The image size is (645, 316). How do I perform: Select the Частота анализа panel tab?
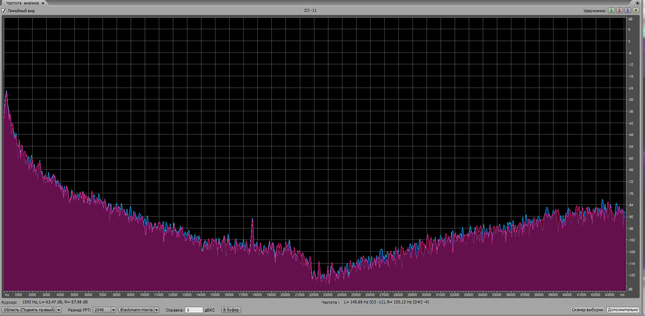point(22,3)
